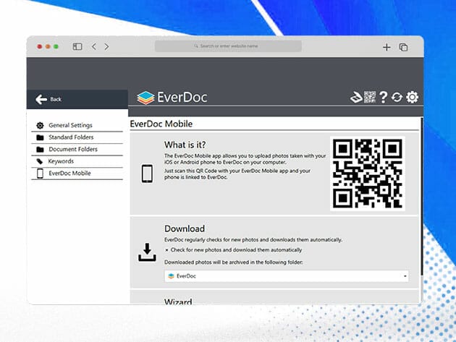Expand the EverDoc archive folder dropdown
The width and height of the screenshot is (456, 342).
click(x=405, y=276)
